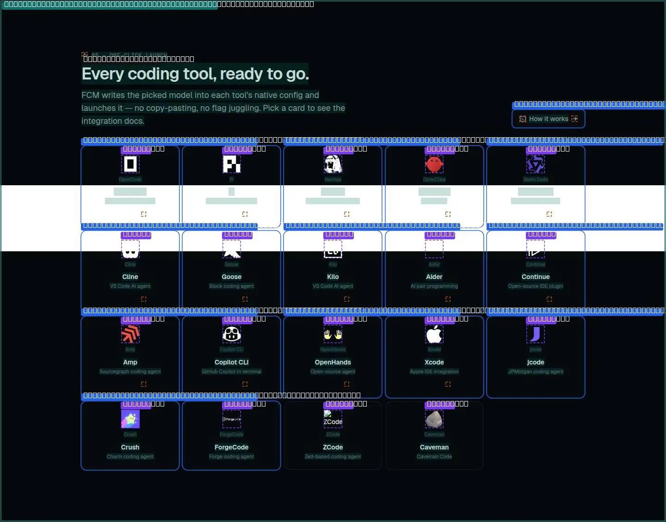The height and width of the screenshot is (522, 666).
Task: Click 'Sourcegraph coding agent' text
Action: [x=130, y=371]
